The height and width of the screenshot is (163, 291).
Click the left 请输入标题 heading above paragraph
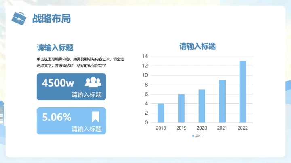55,47
